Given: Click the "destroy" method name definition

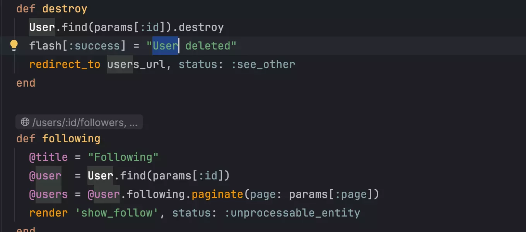Looking at the screenshot, I should (65, 9).
